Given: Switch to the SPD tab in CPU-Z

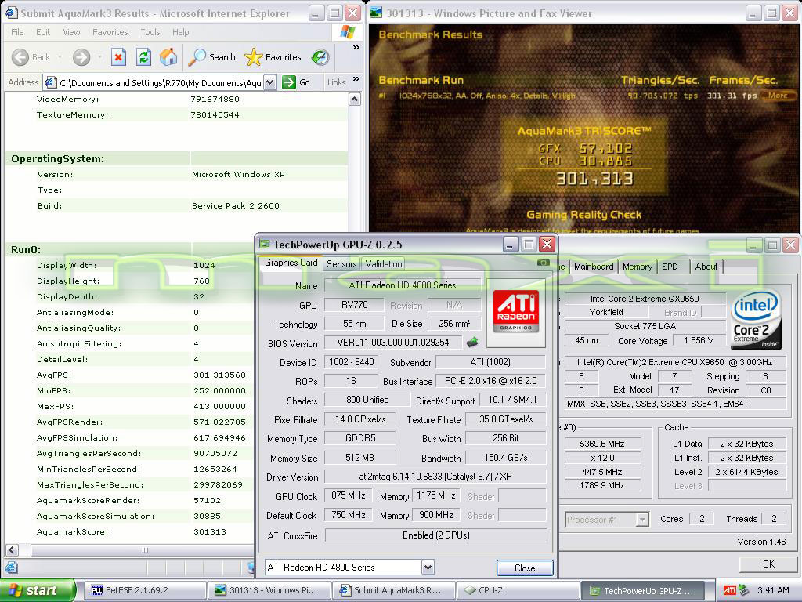Looking at the screenshot, I should click(670, 267).
